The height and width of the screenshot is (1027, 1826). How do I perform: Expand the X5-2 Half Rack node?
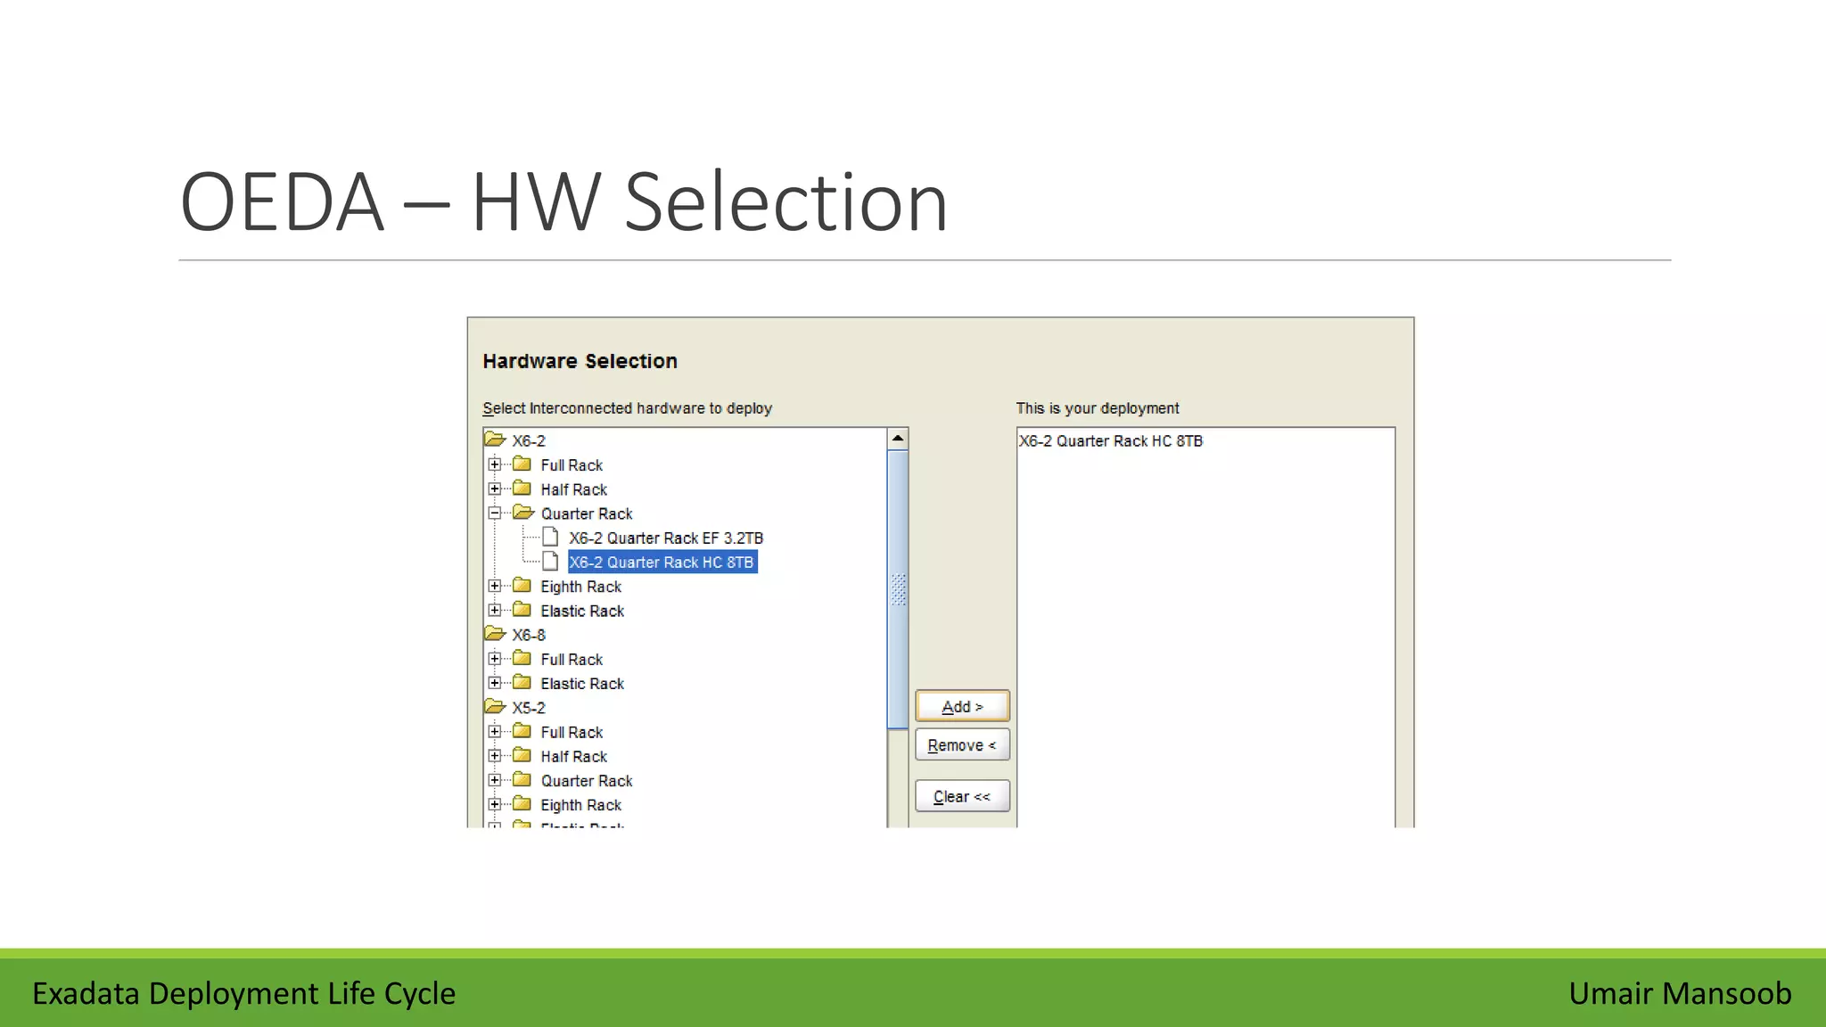495,755
